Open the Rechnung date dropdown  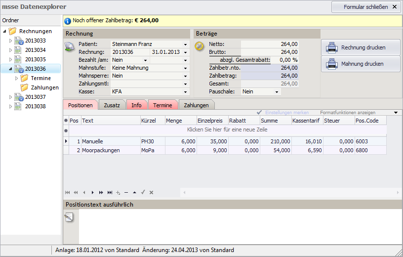coord(185,52)
